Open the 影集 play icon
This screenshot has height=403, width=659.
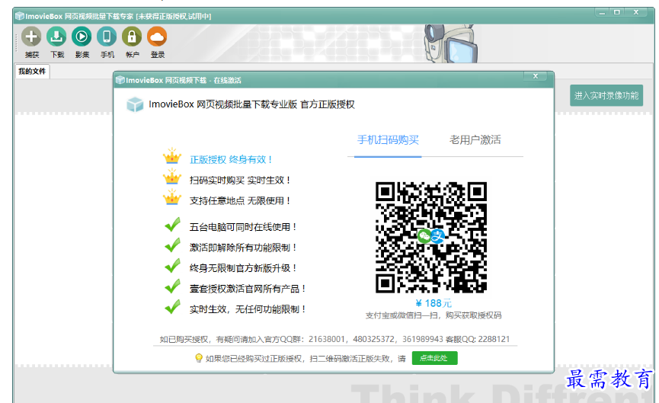pos(82,37)
